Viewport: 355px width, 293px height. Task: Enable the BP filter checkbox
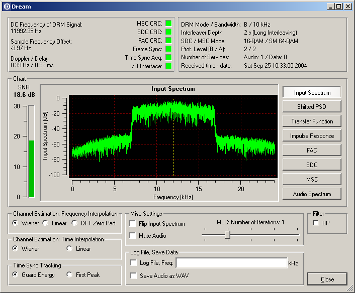click(x=316, y=223)
